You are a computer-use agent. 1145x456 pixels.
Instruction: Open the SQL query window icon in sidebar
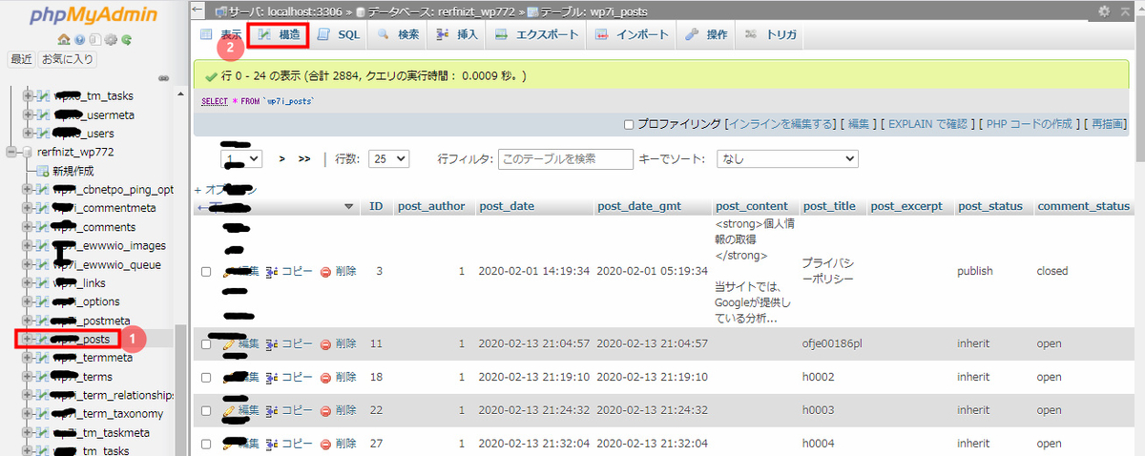click(95, 40)
